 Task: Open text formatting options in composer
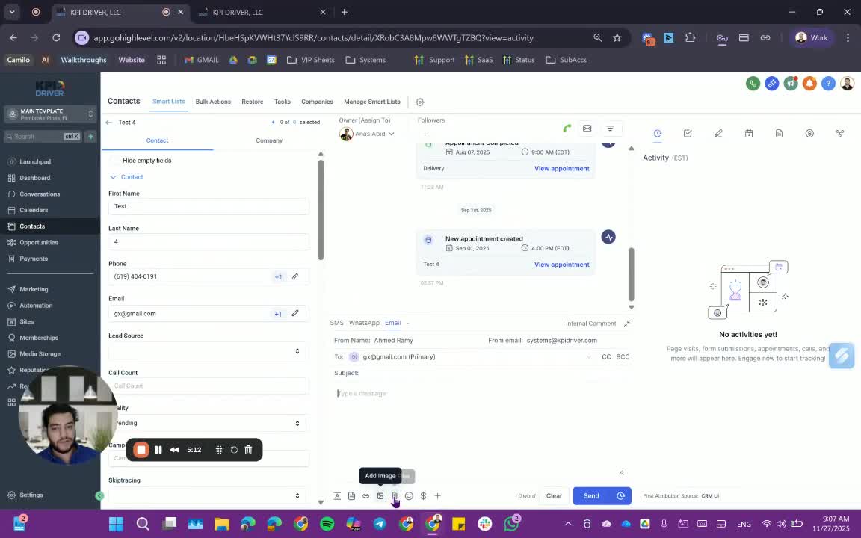337,495
